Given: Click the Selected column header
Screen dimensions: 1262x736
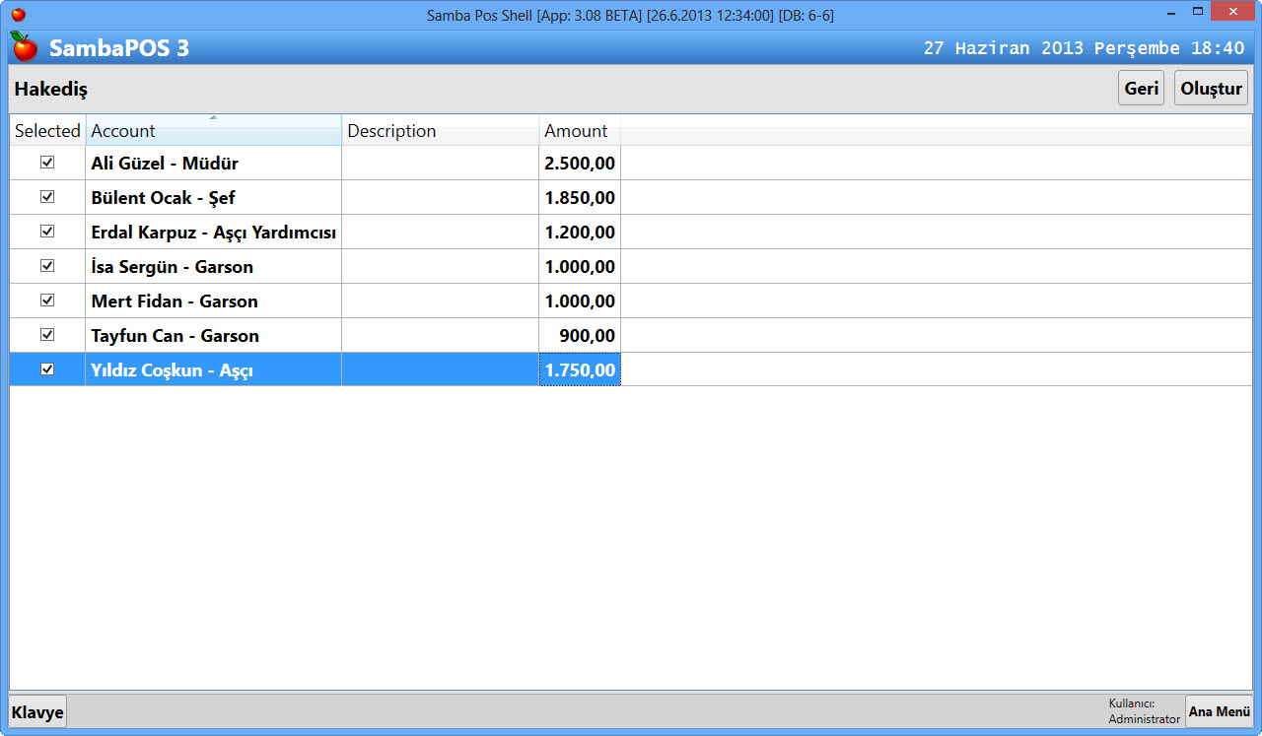Looking at the screenshot, I should [x=47, y=131].
